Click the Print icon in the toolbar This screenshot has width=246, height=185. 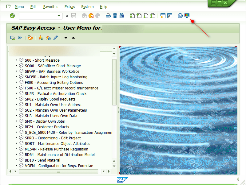click(108, 16)
